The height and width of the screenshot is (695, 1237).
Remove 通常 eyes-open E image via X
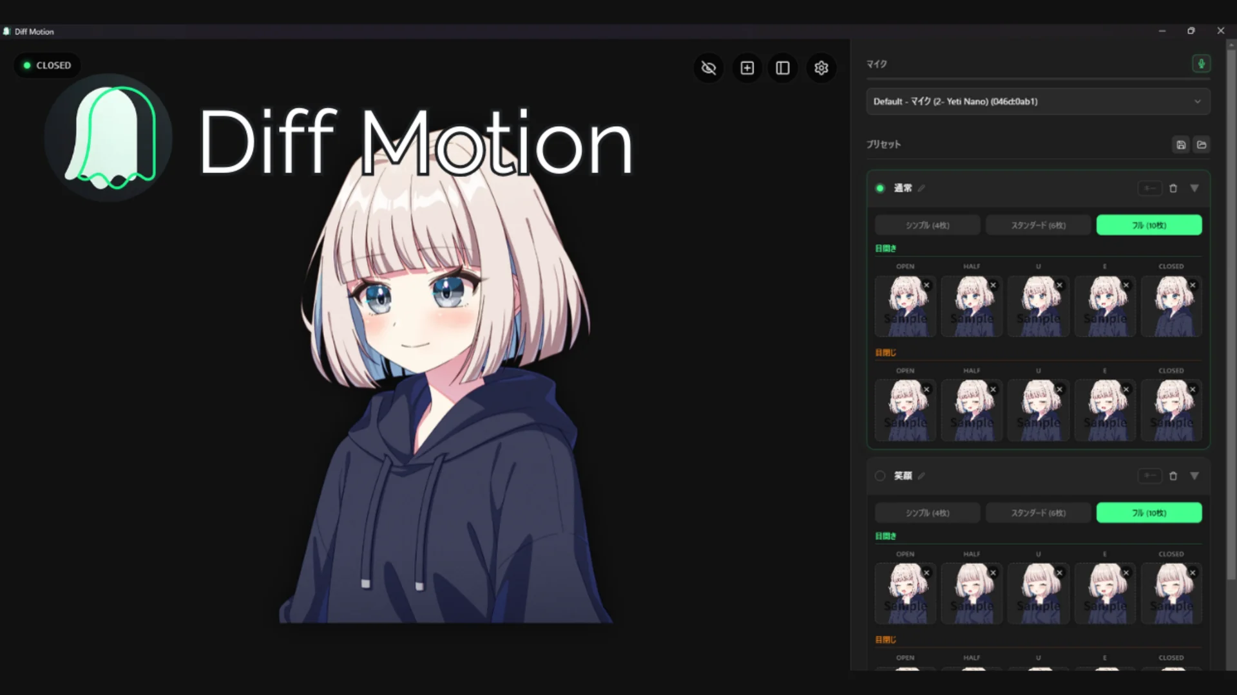(1126, 285)
